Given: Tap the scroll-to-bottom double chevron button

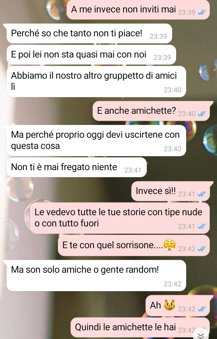Looking at the screenshot, I should [201, 335].
